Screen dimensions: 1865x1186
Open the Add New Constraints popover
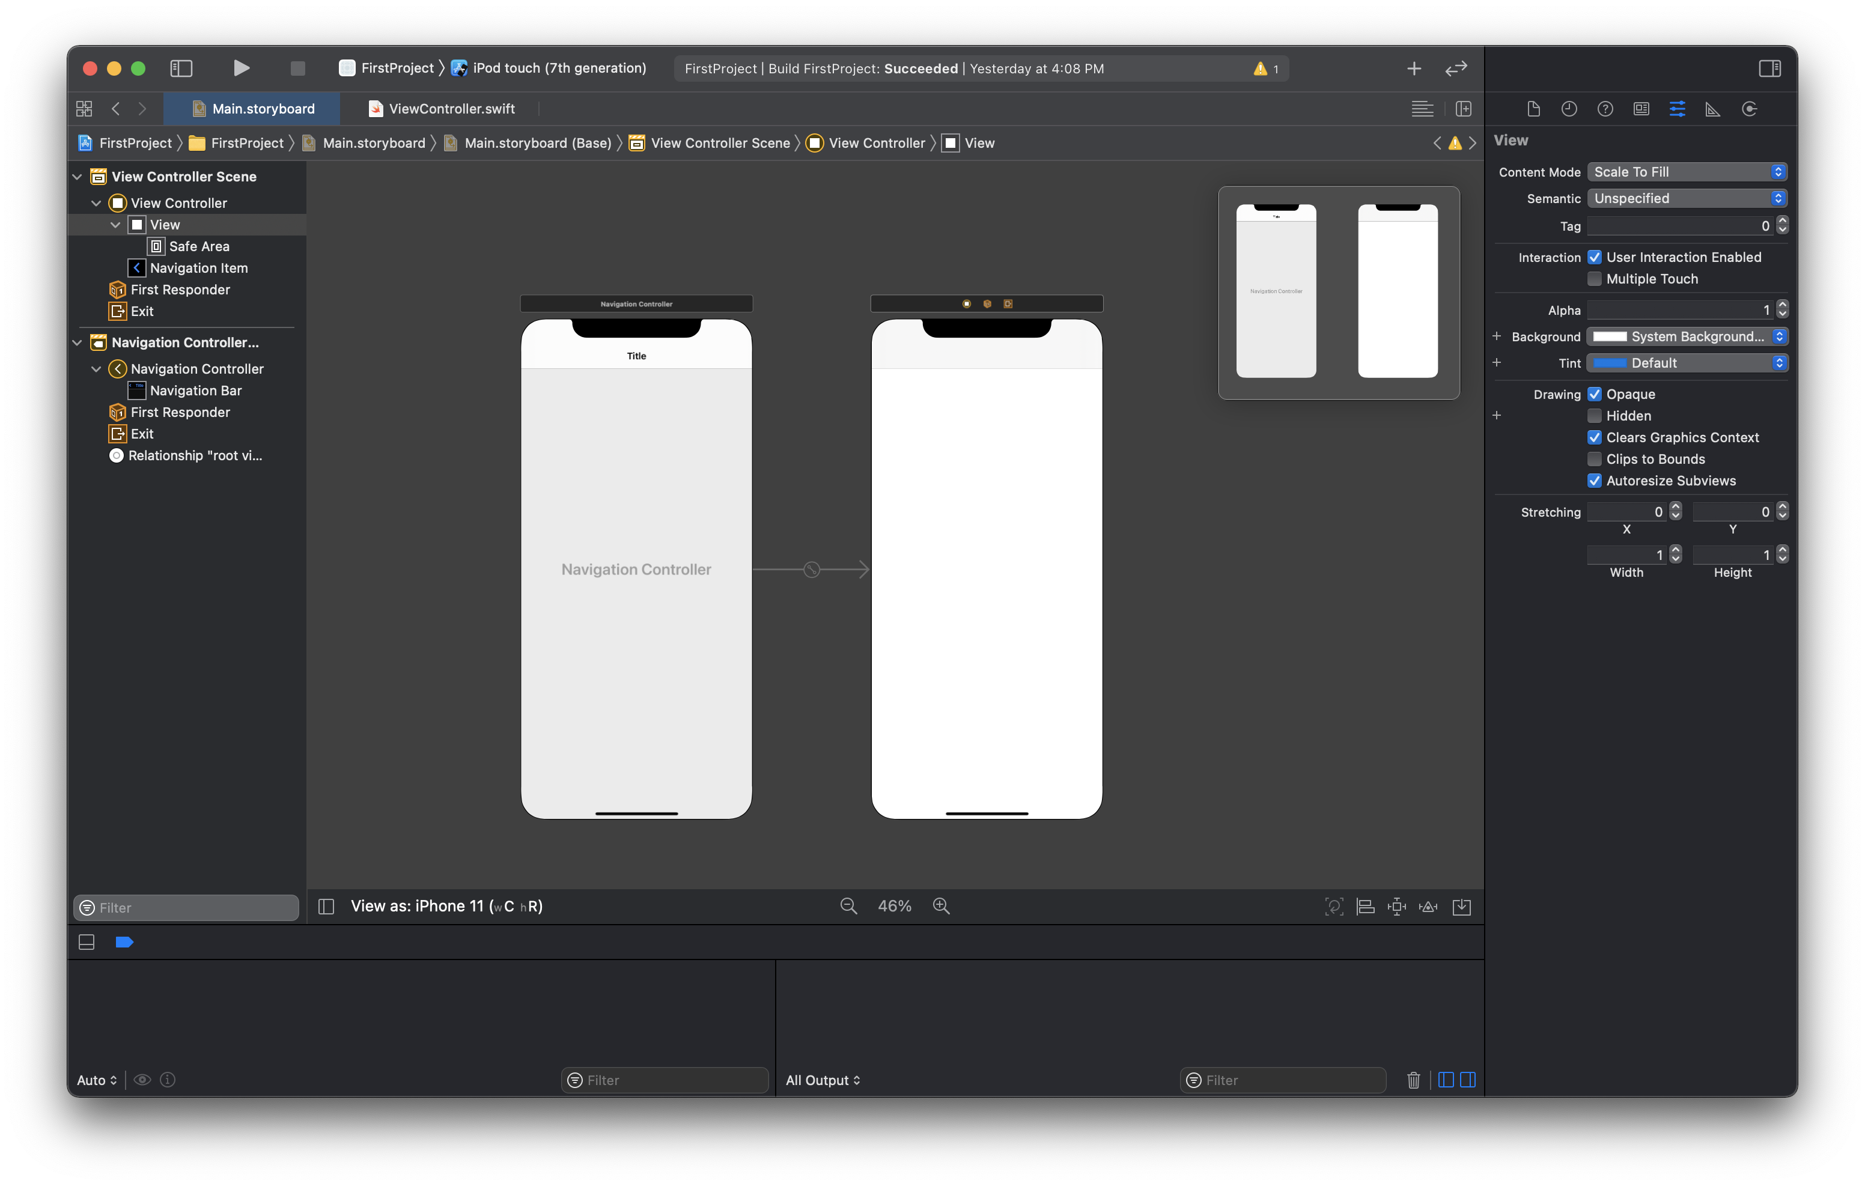point(1396,907)
